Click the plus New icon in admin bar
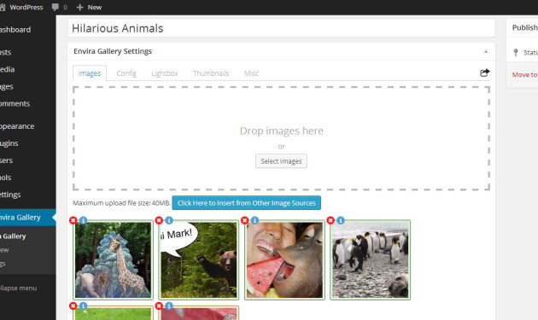Viewport: 538px width, 320px height. [x=79, y=7]
